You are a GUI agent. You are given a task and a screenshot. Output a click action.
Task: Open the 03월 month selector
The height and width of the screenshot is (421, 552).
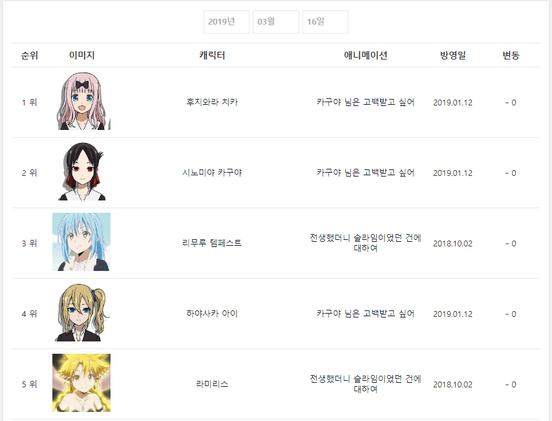(275, 22)
